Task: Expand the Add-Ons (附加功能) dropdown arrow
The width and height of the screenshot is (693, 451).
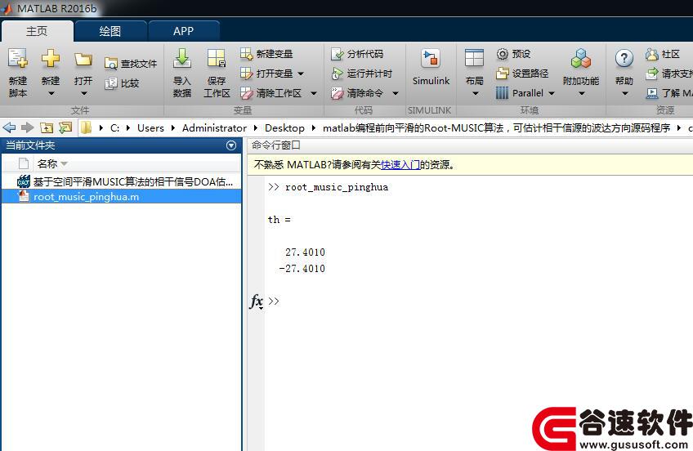Action: point(582,93)
